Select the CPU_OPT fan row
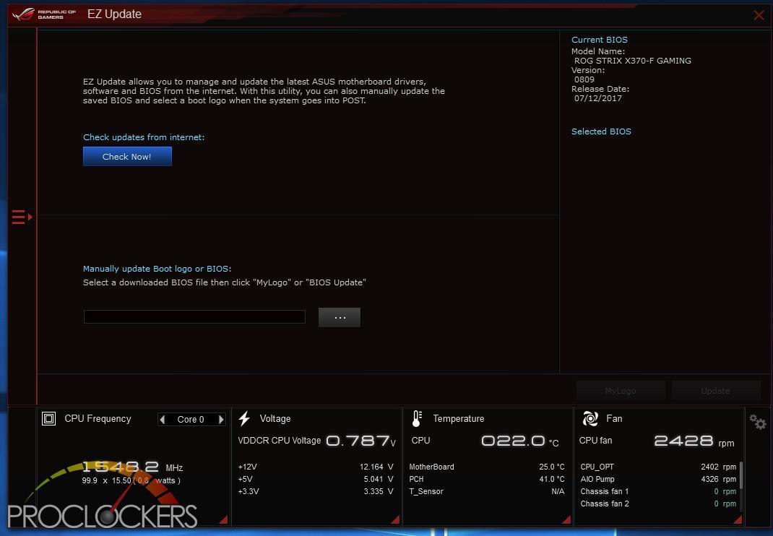 point(658,467)
